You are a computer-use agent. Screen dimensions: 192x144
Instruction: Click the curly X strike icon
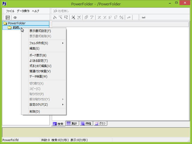pos(105,17)
